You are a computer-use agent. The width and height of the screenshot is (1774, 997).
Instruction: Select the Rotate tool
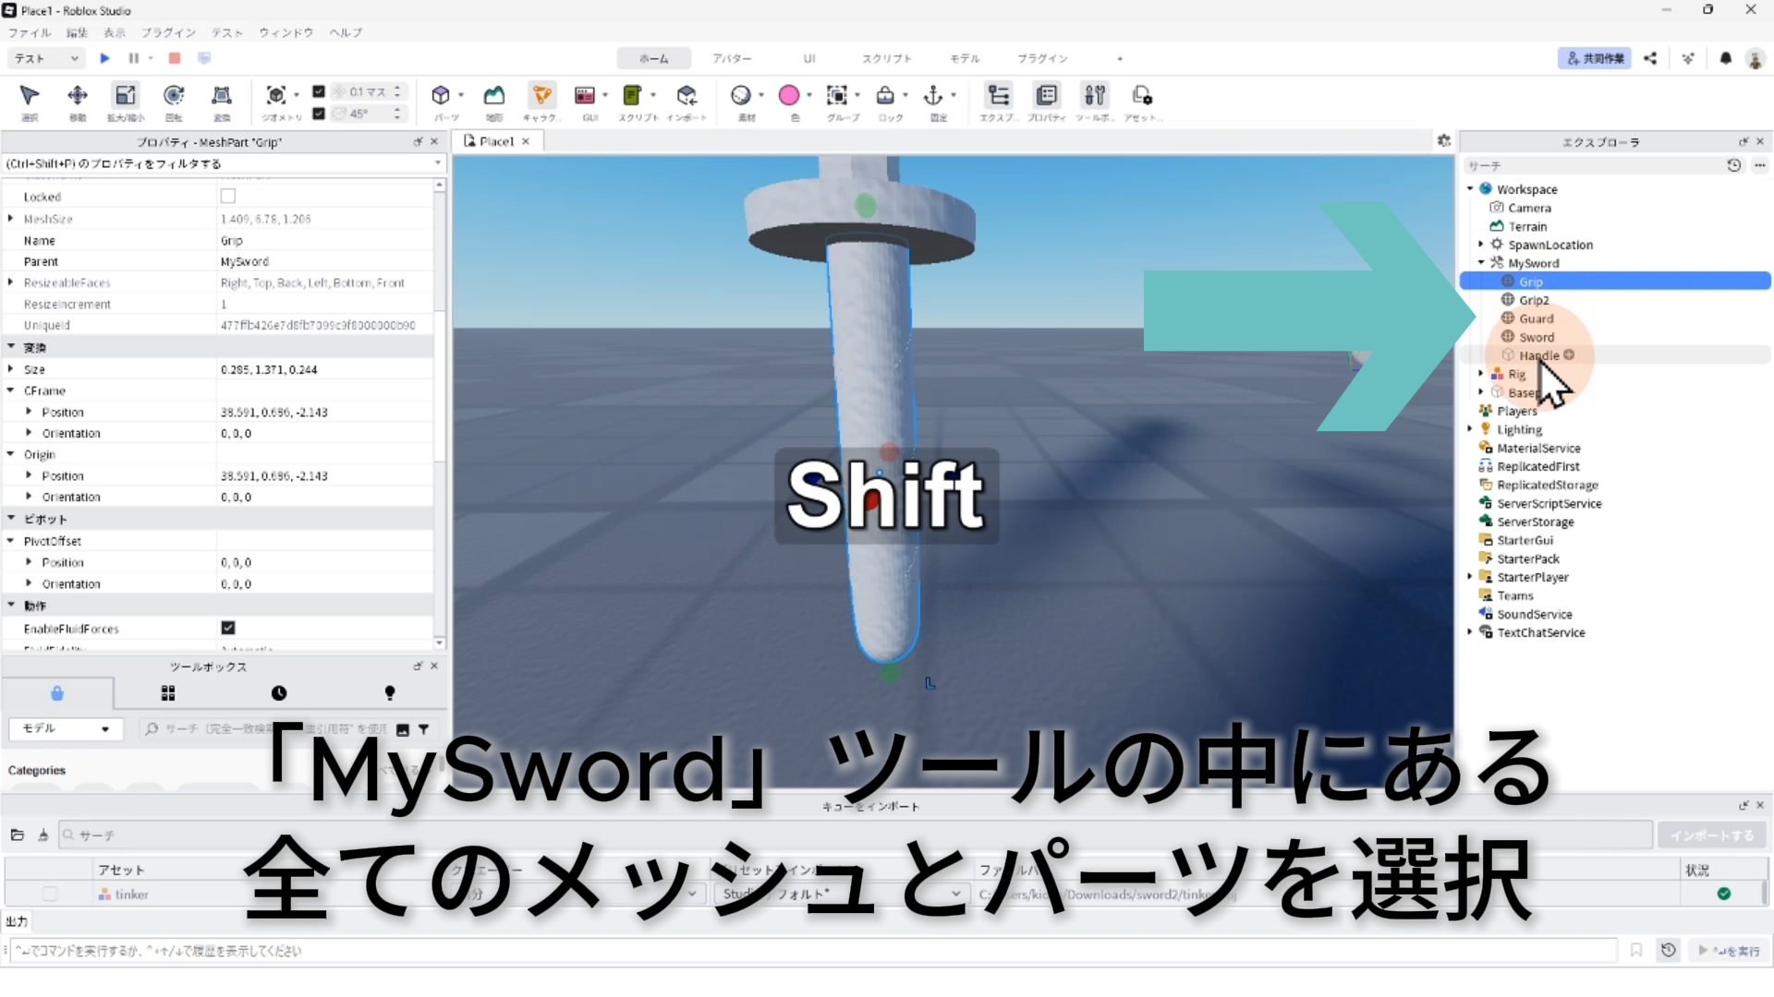174,96
